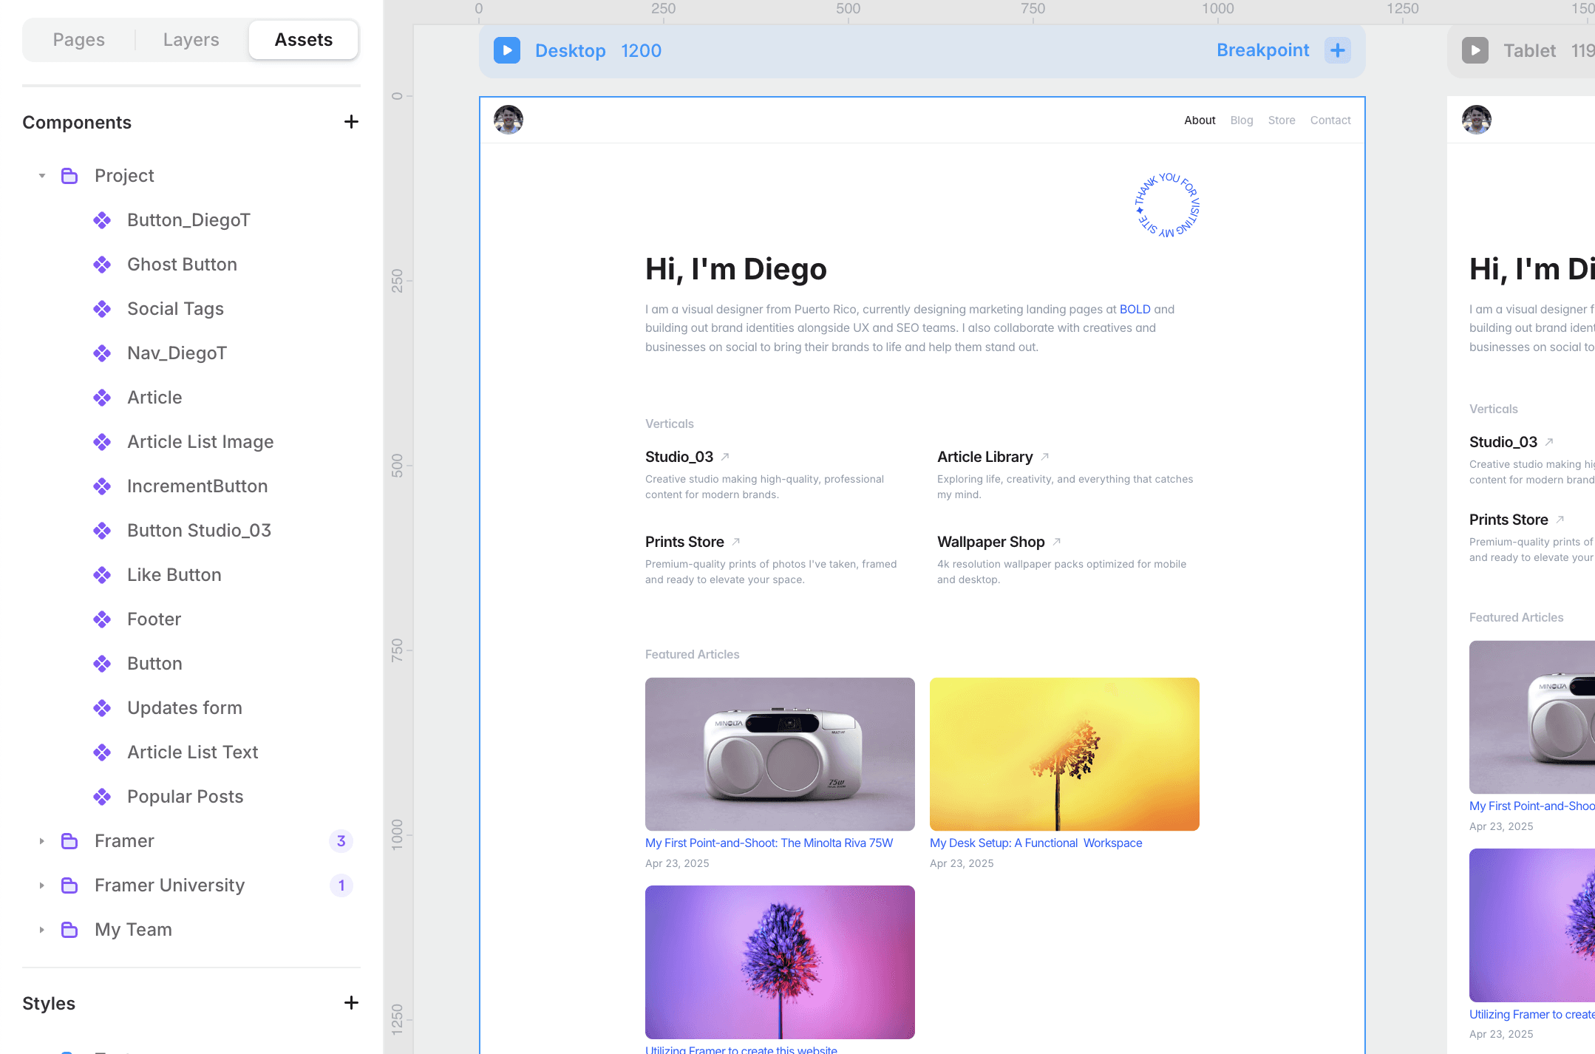Play the Desktop breakpoint preview
The width and height of the screenshot is (1595, 1054).
[507, 50]
